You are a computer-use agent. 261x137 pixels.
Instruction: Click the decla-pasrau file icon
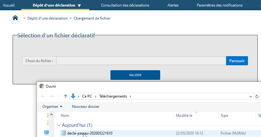click(63, 133)
